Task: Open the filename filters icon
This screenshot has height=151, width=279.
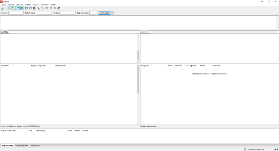Action: (47, 8)
